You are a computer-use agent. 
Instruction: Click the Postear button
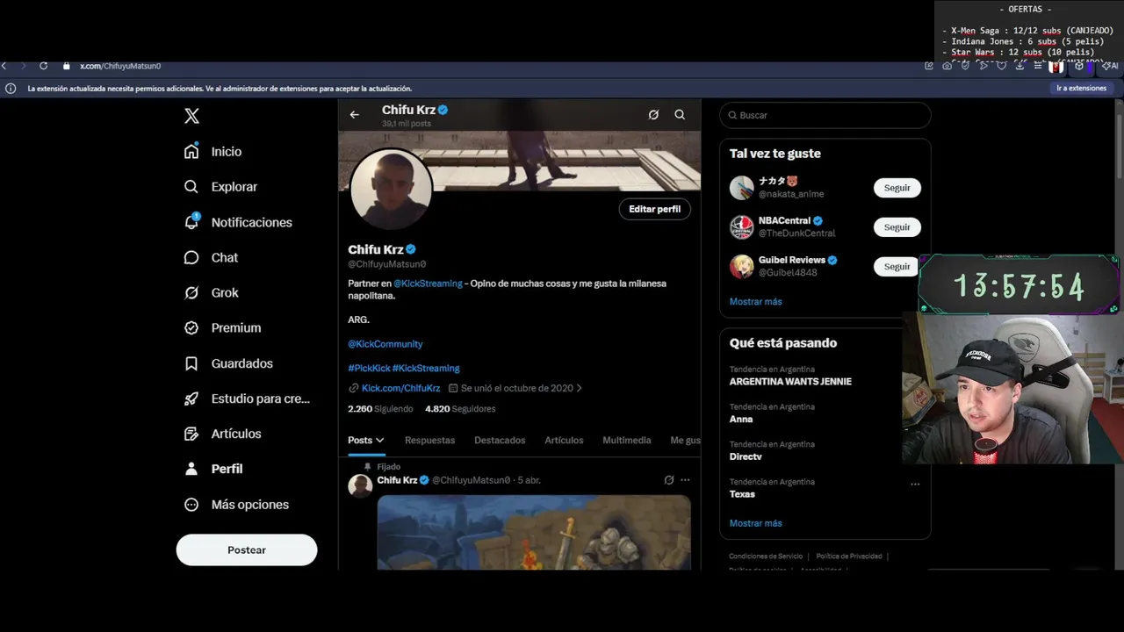(247, 549)
